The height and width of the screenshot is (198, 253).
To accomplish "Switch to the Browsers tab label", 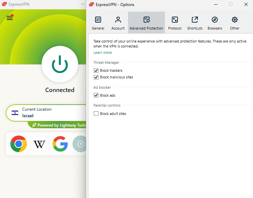I will click(214, 28).
